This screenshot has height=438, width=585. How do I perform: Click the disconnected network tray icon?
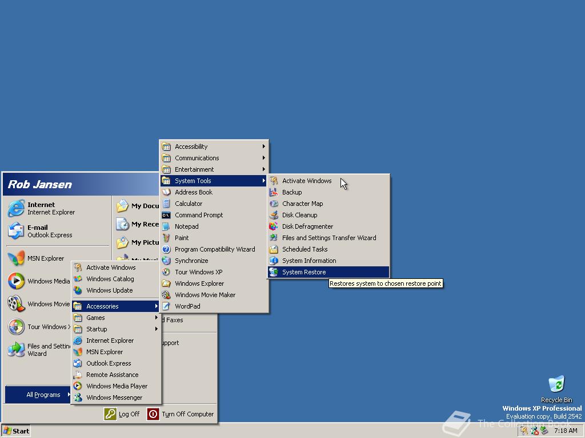pyautogui.click(x=534, y=431)
